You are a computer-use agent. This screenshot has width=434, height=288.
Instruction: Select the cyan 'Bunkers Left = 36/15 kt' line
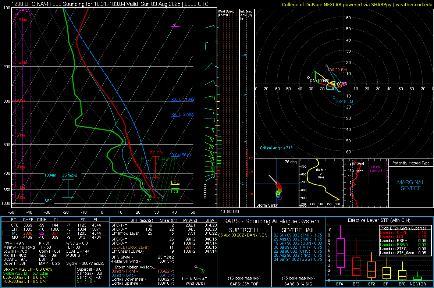[143, 275]
